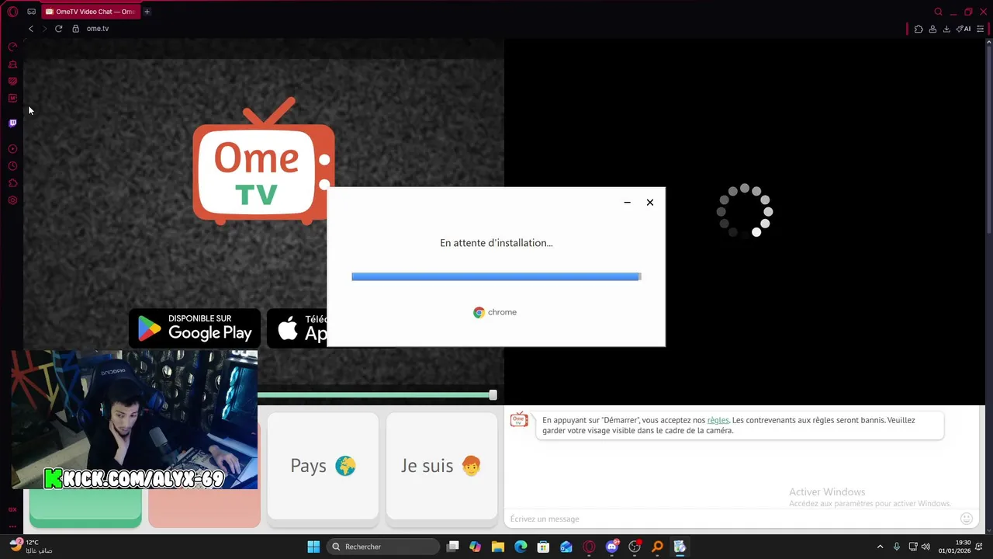
Task: Open GX Control speedometer in sidebar
Action: pyautogui.click(x=12, y=47)
